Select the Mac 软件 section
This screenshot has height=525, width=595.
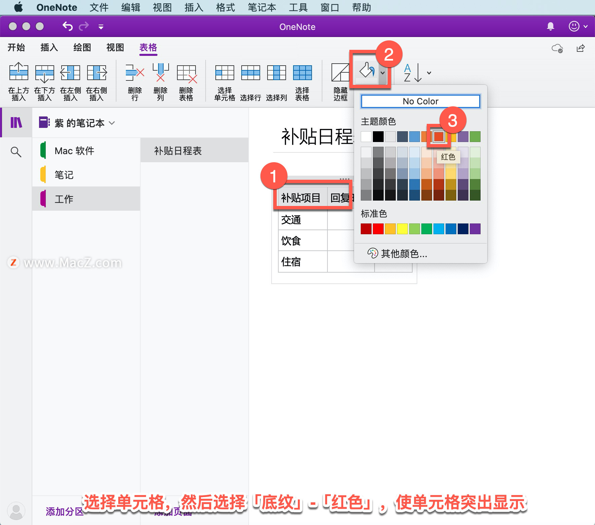86,150
